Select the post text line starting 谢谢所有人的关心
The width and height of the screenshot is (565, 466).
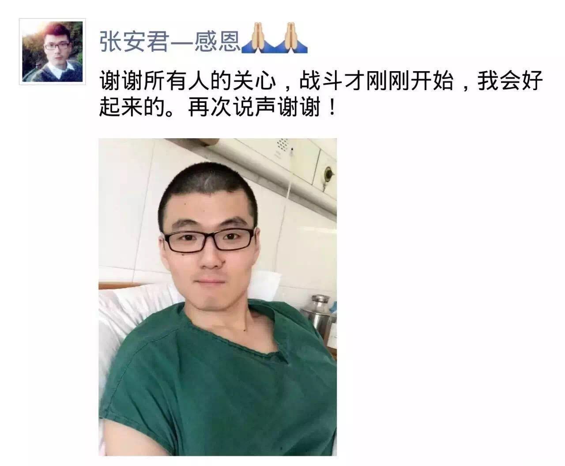click(x=321, y=81)
